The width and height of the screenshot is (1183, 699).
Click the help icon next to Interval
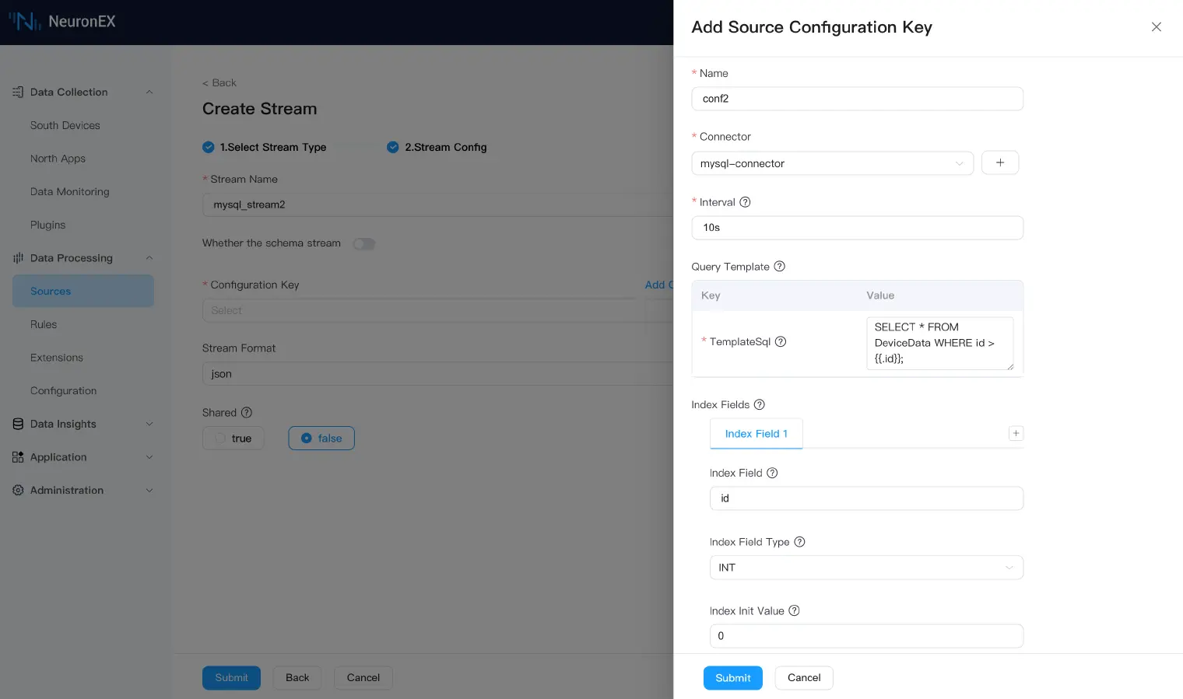point(745,202)
